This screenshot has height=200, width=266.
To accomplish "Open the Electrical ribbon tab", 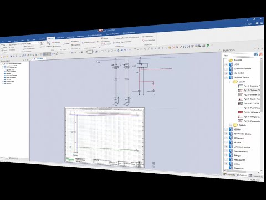I will (x=50, y=38).
